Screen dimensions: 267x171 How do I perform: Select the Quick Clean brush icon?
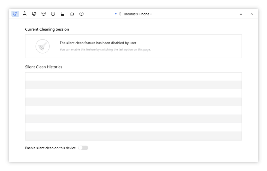(x=25, y=14)
